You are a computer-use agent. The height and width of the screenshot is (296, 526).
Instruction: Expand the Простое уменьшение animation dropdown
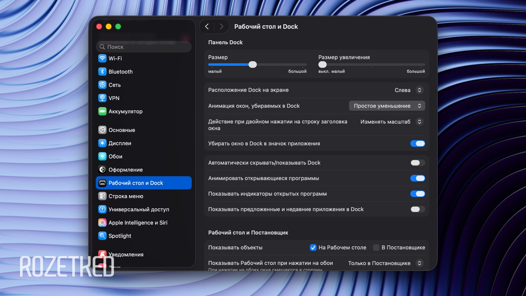[x=387, y=106]
